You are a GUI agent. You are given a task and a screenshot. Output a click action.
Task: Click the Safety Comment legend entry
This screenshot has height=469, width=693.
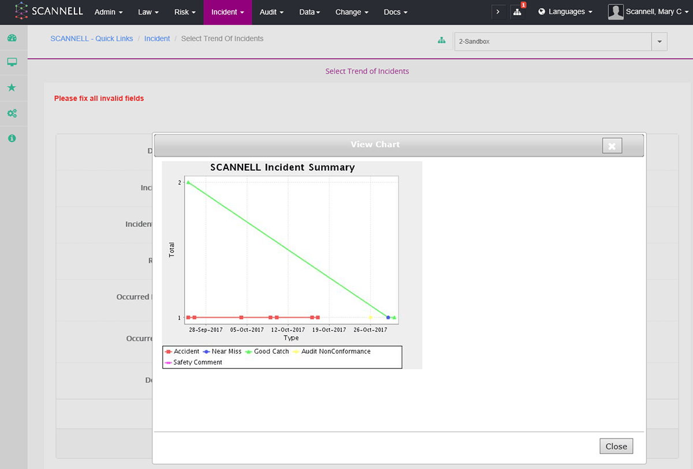click(x=193, y=362)
